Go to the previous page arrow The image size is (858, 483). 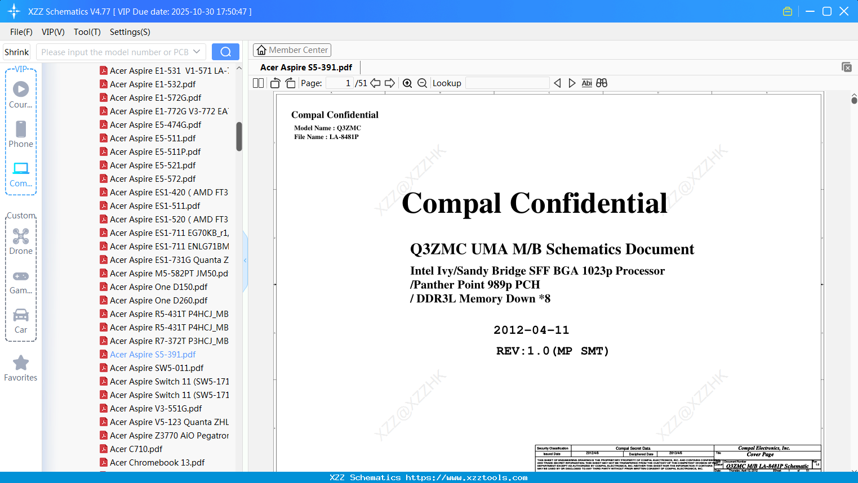click(375, 83)
